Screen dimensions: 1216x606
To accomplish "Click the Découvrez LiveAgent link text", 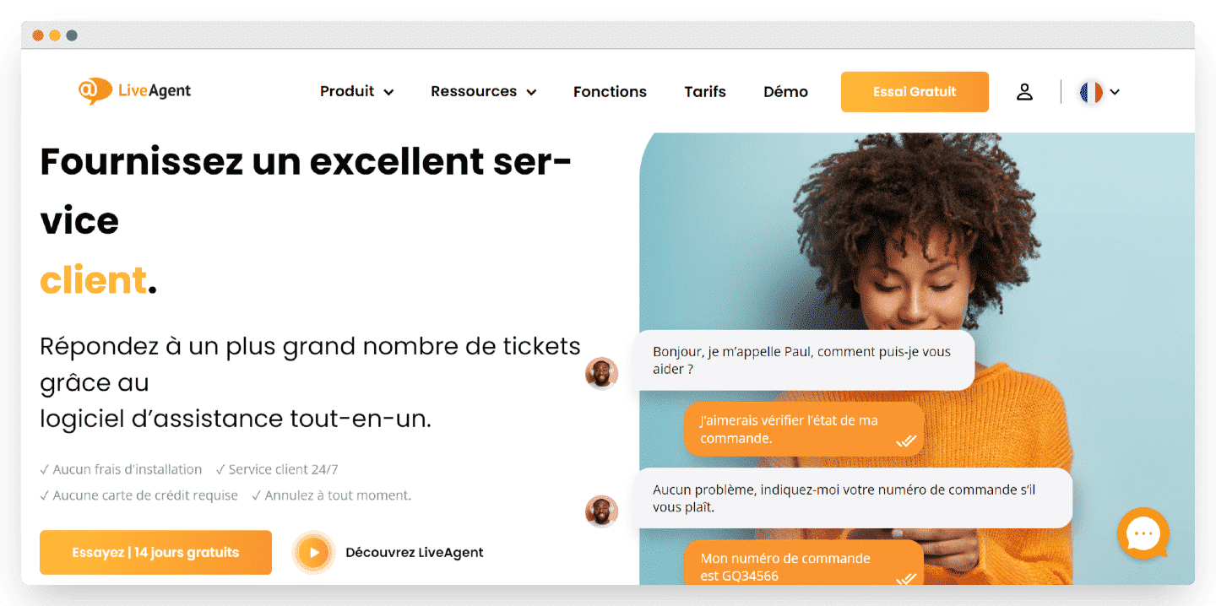I will [415, 553].
